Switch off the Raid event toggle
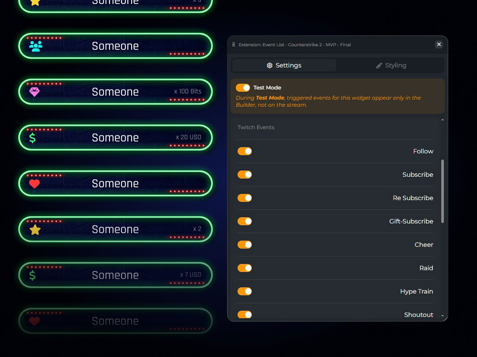 click(x=245, y=268)
